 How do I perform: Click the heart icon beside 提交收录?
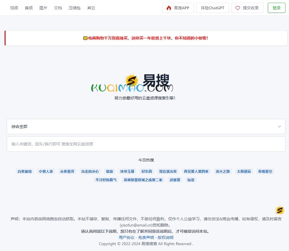tap(238, 8)
